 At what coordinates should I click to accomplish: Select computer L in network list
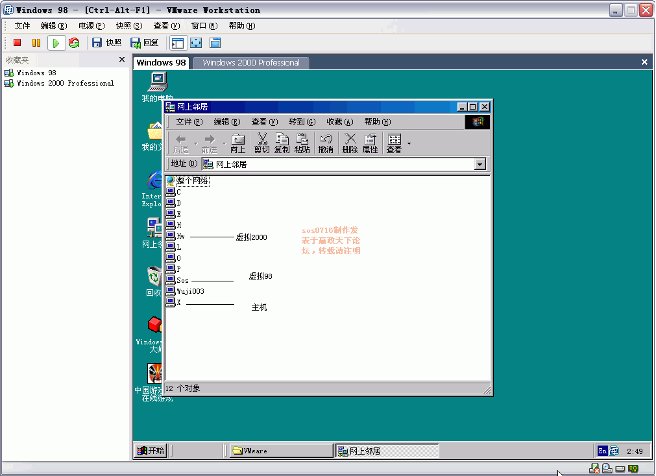174,247
